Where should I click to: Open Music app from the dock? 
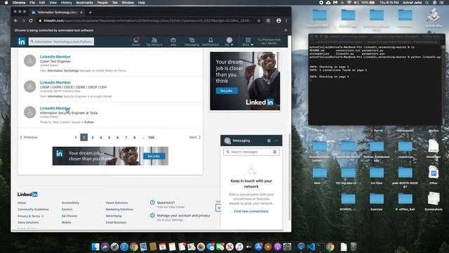pos(239,247)
